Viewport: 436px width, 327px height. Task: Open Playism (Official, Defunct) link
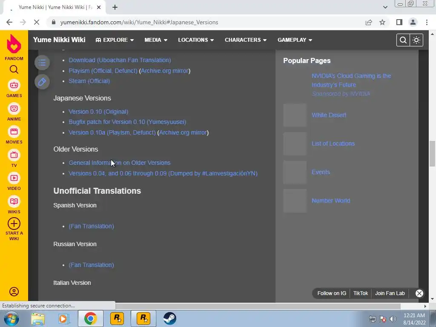point(103,71)
